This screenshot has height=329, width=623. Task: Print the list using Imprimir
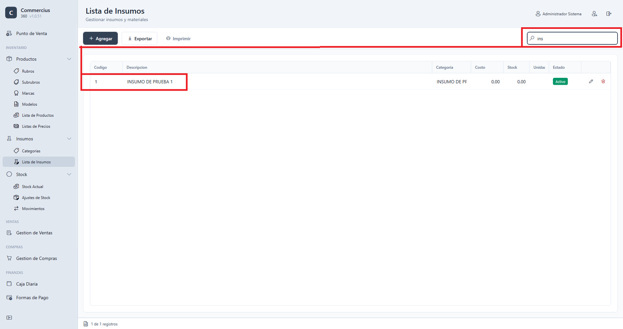178,38
